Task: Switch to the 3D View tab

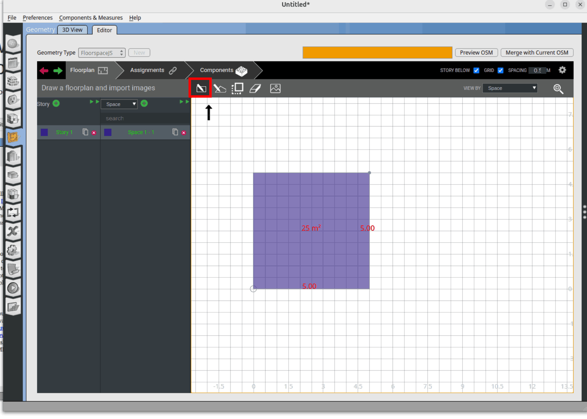Action: [x=72, y=30]
